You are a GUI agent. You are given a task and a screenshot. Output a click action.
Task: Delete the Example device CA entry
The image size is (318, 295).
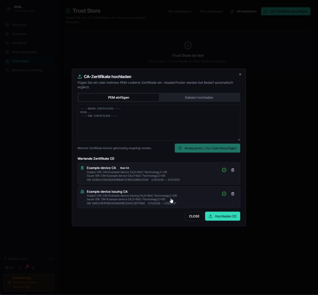coord(233,170)
